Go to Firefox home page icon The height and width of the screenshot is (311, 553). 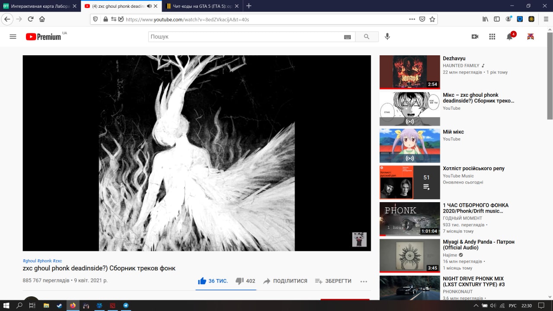pos(42,19)
